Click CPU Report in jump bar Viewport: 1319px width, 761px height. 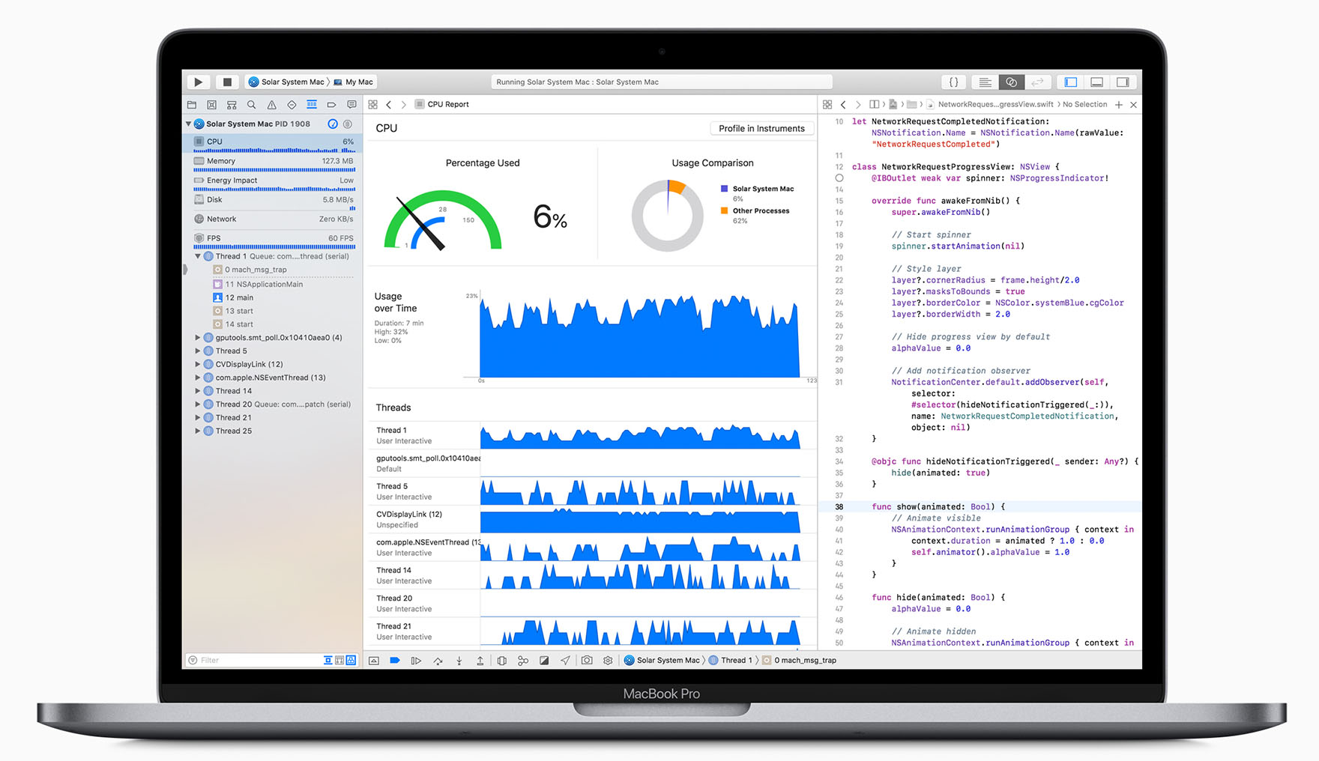[442, 105]
